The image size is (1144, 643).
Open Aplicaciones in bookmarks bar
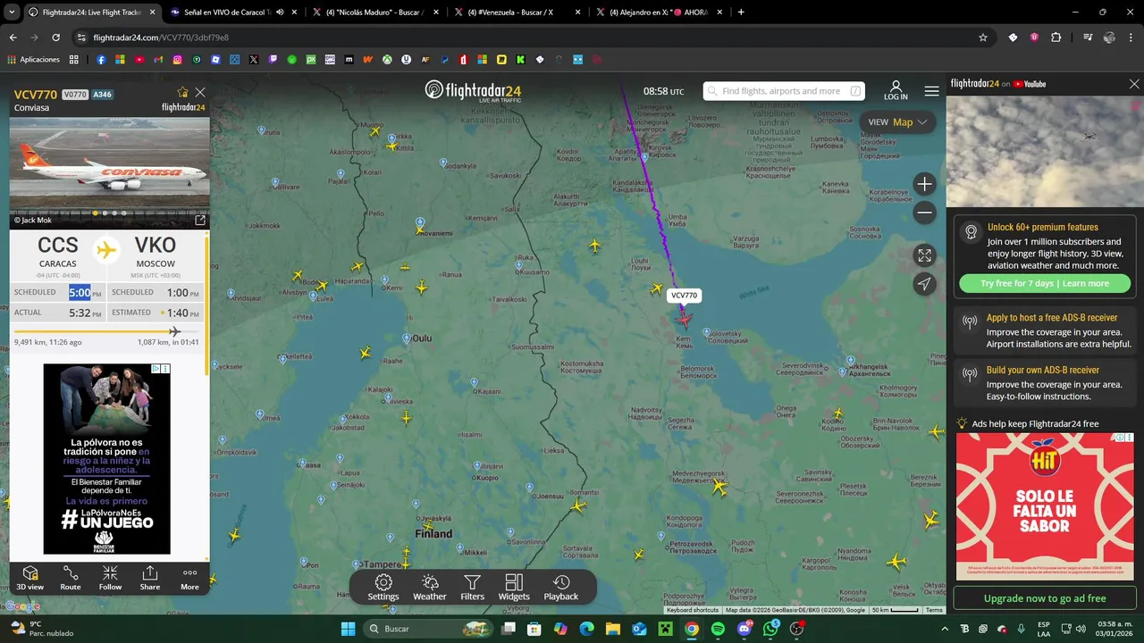34,60
